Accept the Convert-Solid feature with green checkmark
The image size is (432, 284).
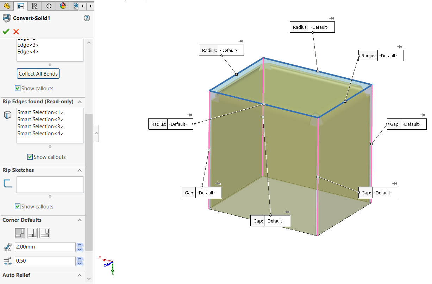click(6, 31)
